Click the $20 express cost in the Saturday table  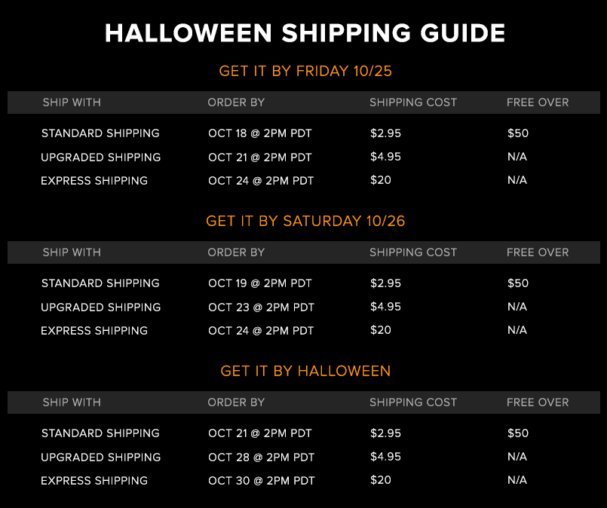click(381, 330)
